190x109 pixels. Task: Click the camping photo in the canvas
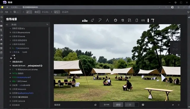click(117, 62)
